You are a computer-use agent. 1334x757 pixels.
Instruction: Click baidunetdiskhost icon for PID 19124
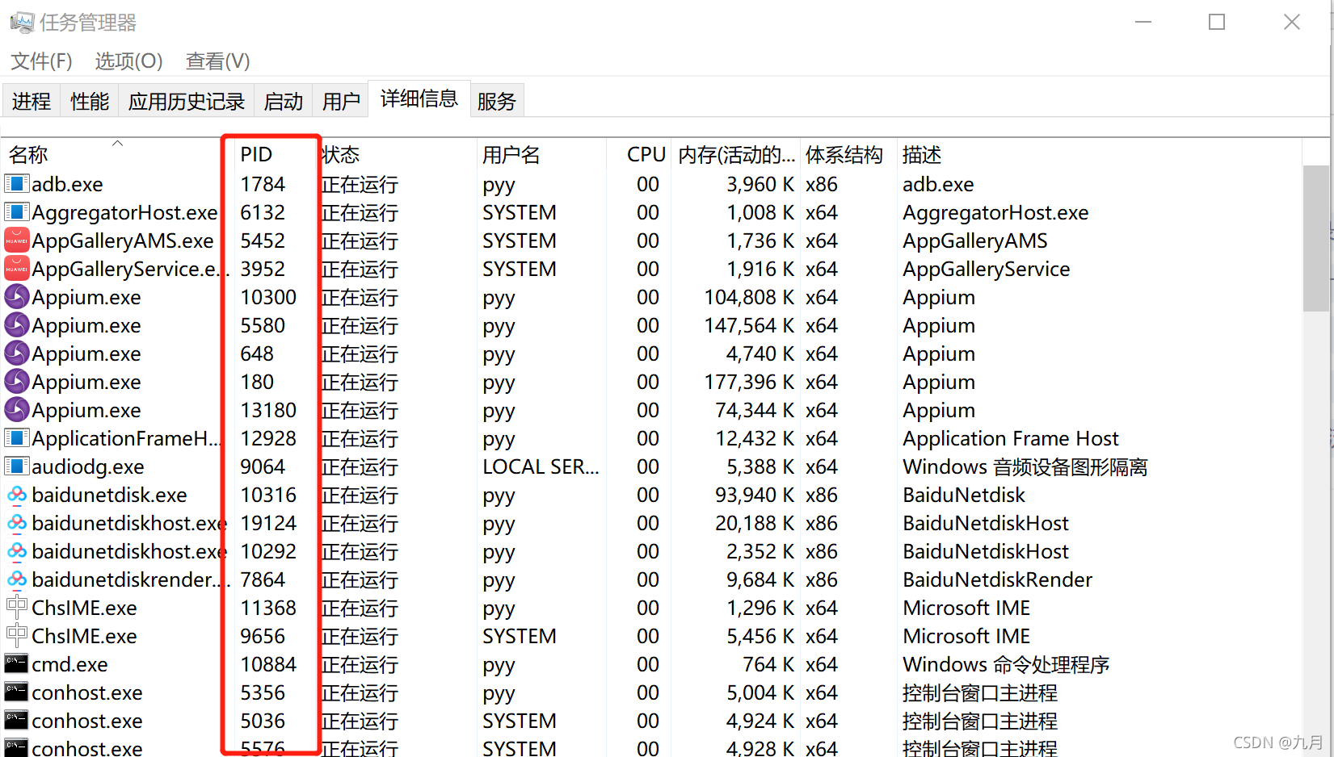[x=17, y=523]
